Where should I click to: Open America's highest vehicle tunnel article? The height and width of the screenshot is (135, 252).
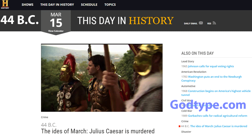[216, 93]
